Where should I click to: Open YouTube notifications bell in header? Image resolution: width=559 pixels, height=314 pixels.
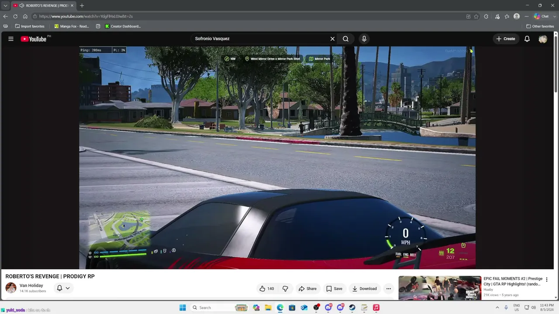(527, 39)
